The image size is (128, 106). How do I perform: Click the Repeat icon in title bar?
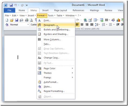pyautogui.click(x=22, y=5)
